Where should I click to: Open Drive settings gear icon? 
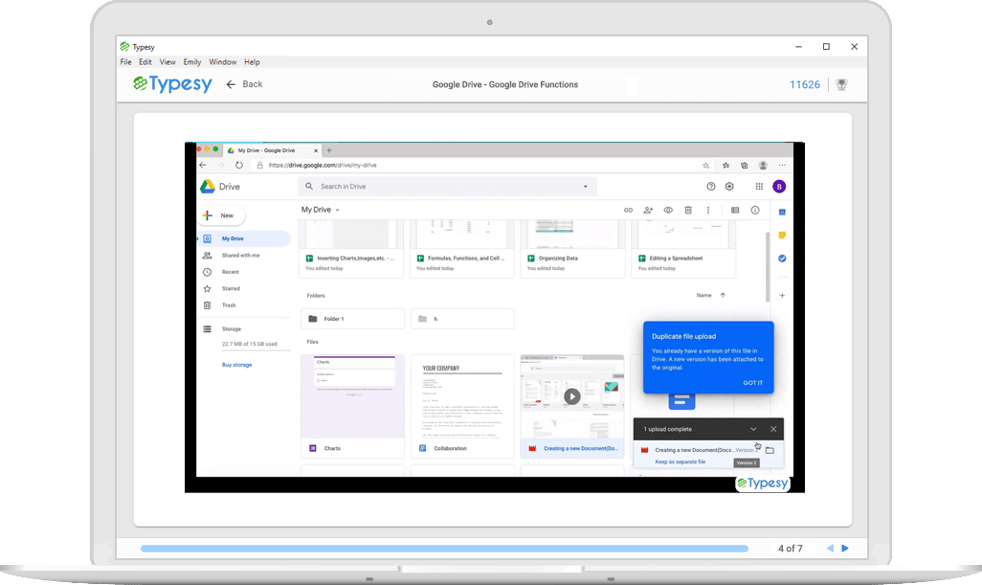point(728,186)
